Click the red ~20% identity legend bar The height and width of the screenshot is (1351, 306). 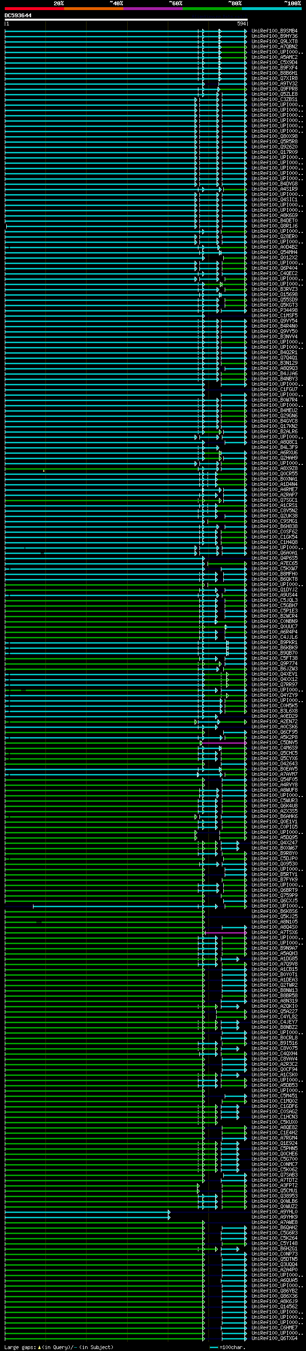34,9
